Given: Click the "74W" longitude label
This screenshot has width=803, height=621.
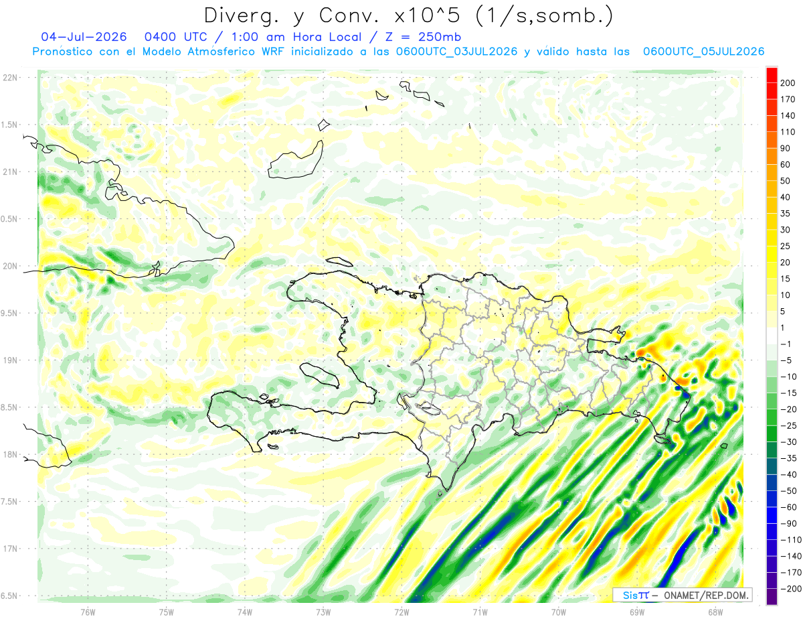Looking at the screenshot, I should click(x=245, y=612).
